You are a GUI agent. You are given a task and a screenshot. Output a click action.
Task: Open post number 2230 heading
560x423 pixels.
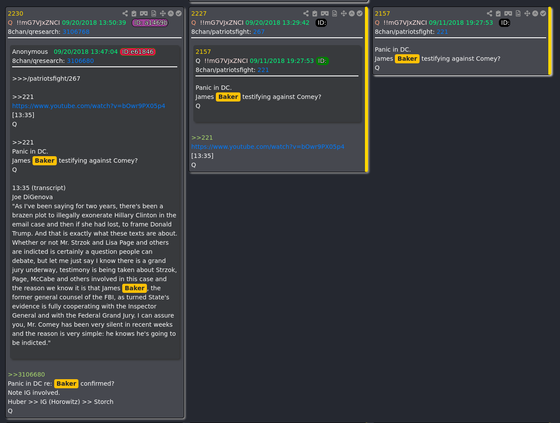[16, 13]
